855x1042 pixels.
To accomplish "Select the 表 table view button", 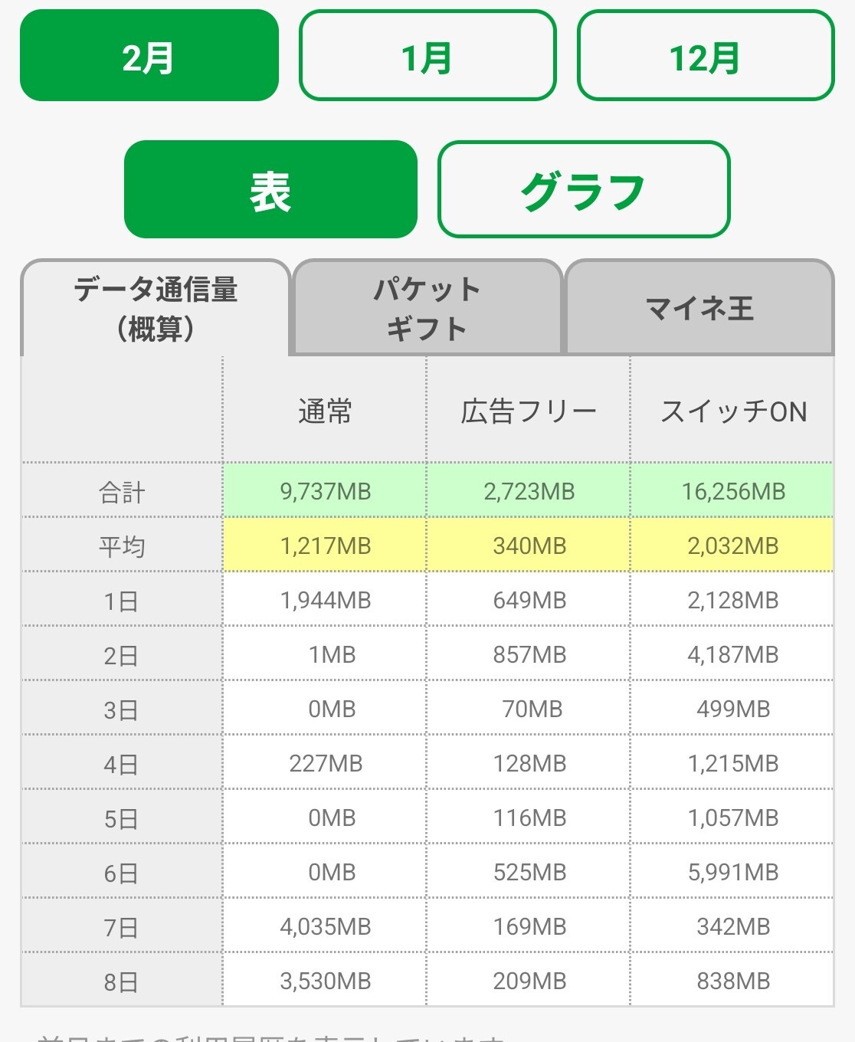I will (x=270, y=189).
